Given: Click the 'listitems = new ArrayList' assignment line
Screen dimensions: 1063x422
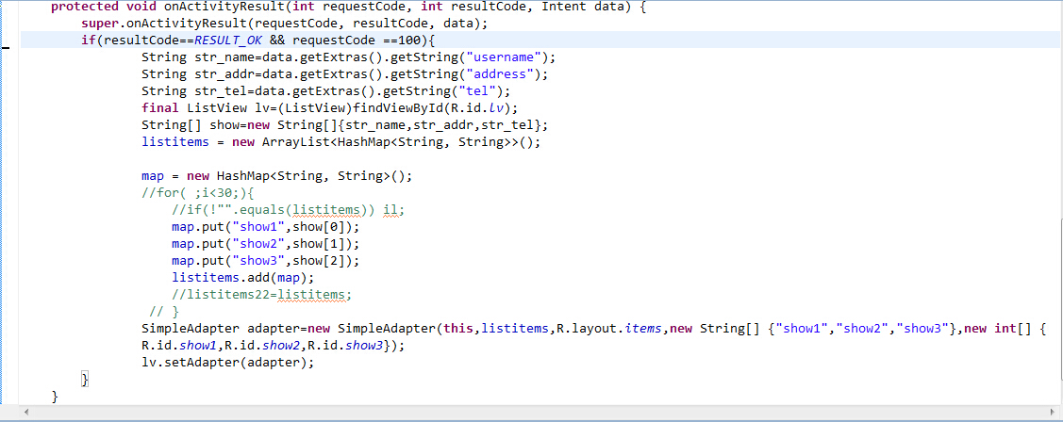Looking at the screenshot, I should (341, 142).
